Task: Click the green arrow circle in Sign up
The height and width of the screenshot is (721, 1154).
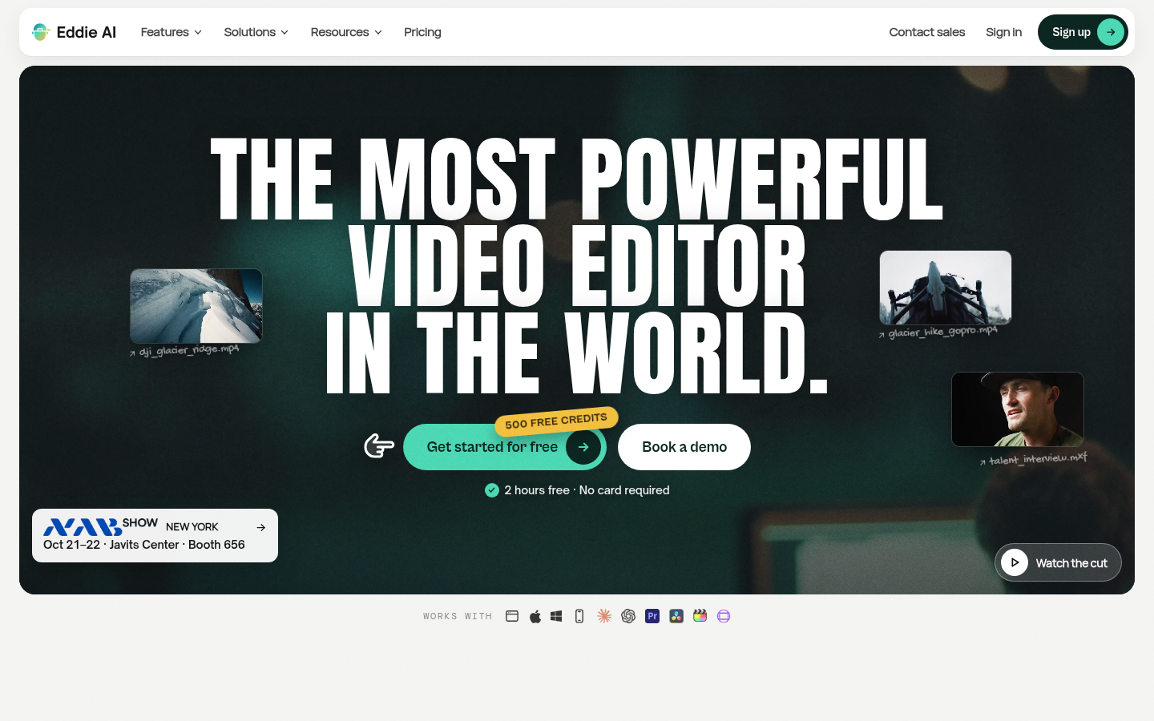Action: point(1111,32)
